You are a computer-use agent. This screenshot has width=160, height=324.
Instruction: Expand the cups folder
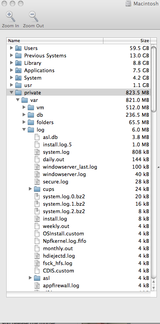[30, 189]
